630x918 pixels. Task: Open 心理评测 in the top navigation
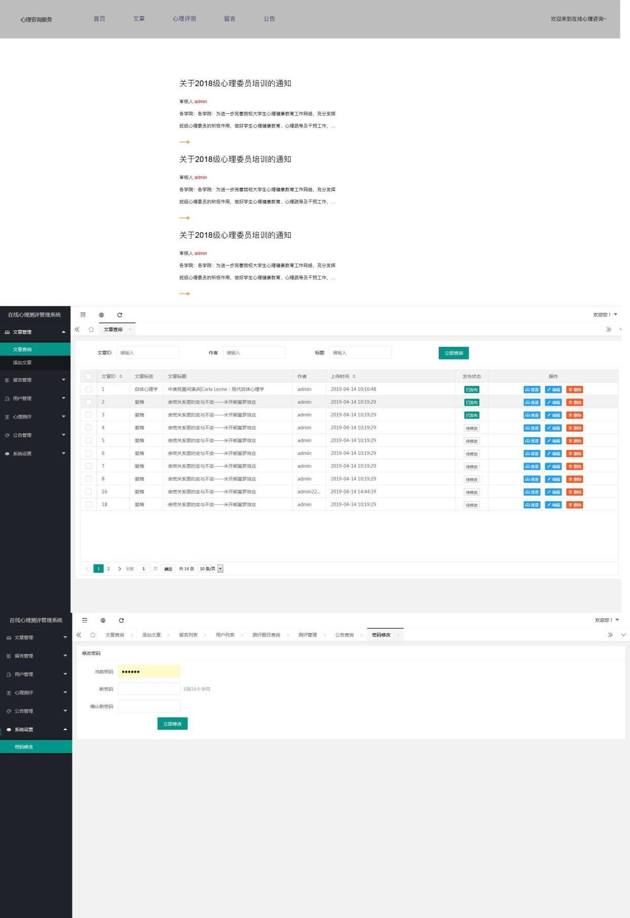[184, 19]
